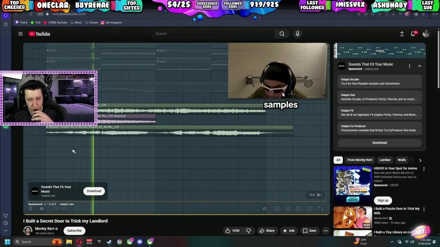440x247 pixels.
Task: Click Sign up on HIDIVE ad
Action: pyautogui.click(x=383, y=200)
